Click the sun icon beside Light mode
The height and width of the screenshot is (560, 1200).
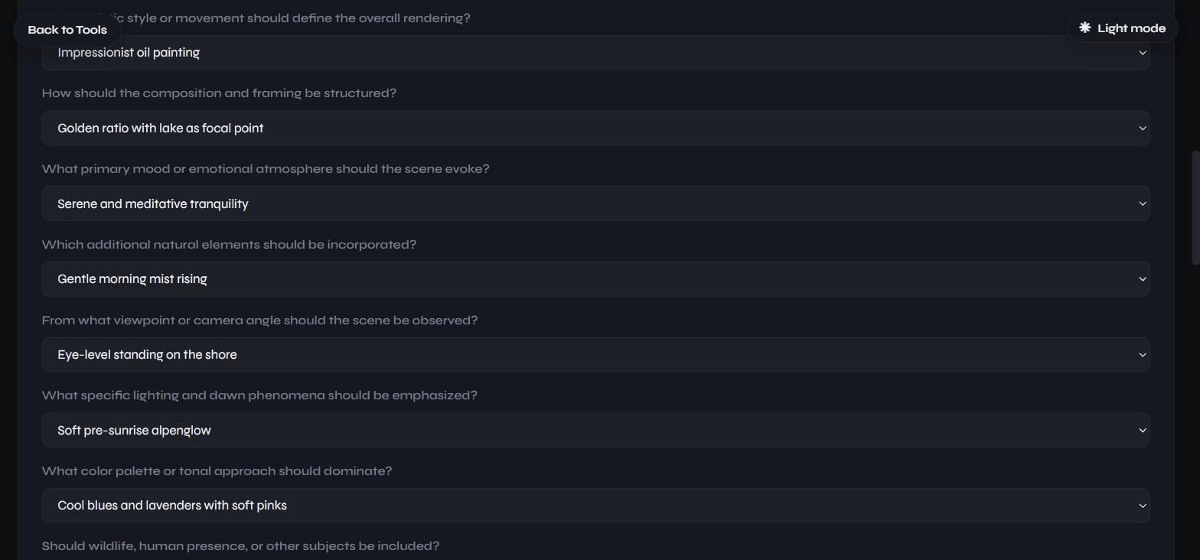tap(1084, 28)
